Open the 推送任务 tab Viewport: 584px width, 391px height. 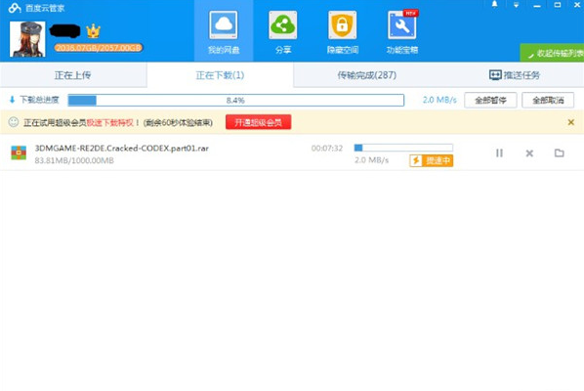(514, 75)
